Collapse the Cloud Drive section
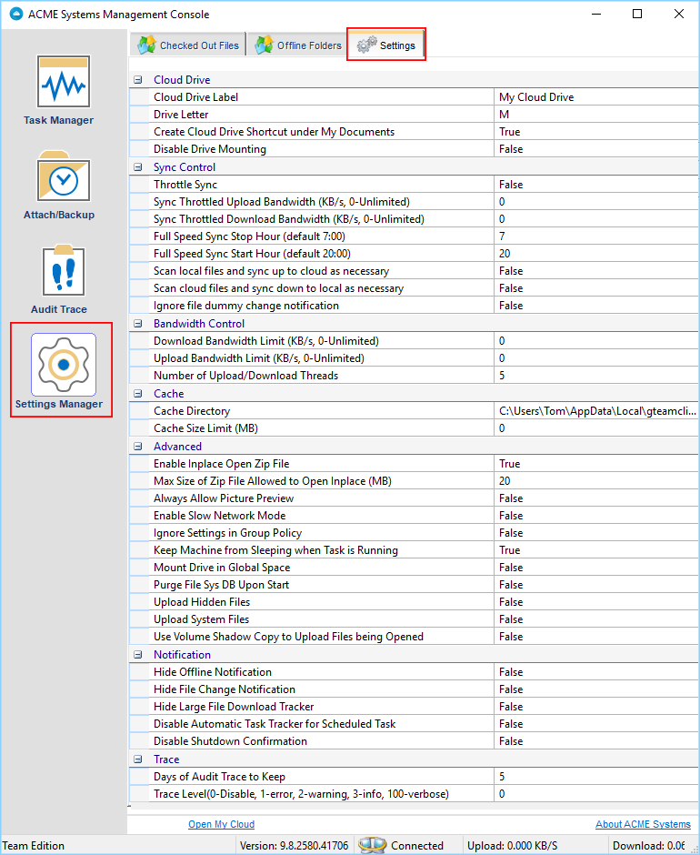The width and height of the screenshot is (700, 855). coord(138,80)
